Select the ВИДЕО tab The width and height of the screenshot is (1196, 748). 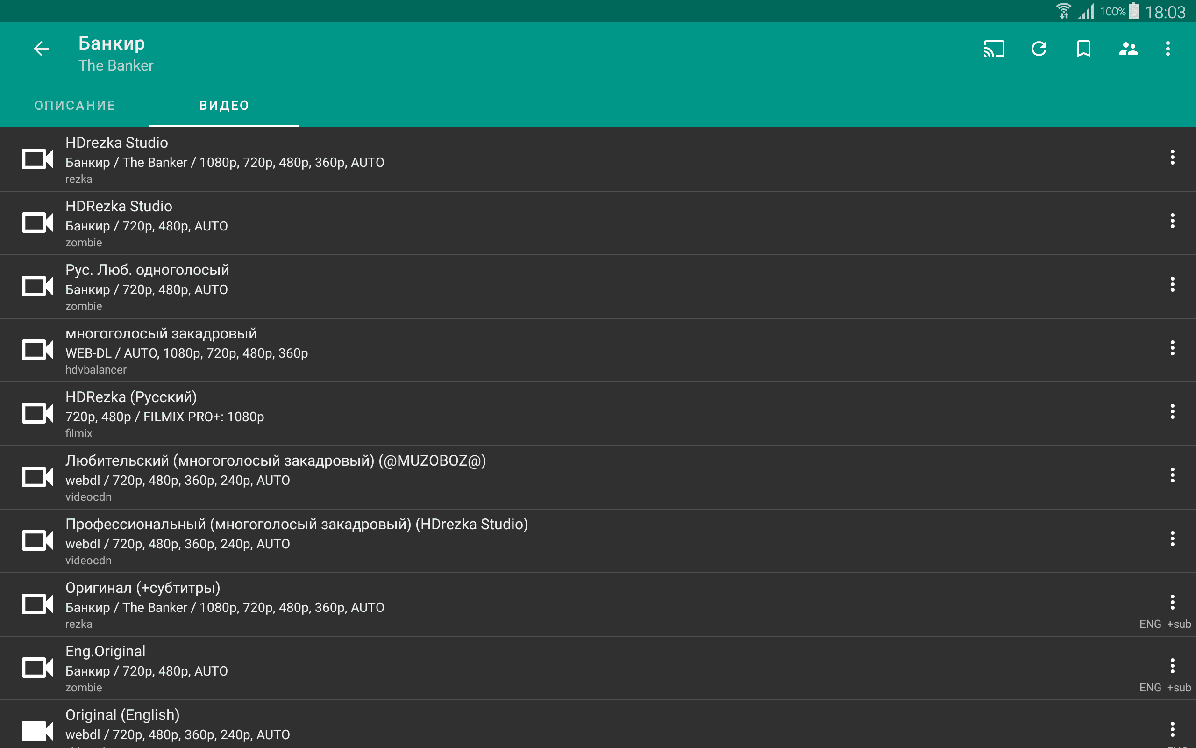[x=224, y=105]
